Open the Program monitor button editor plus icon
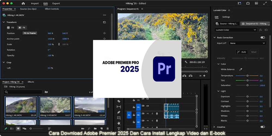Image resolution: width=272 pixels, height=136 pixels. point(204,76)
